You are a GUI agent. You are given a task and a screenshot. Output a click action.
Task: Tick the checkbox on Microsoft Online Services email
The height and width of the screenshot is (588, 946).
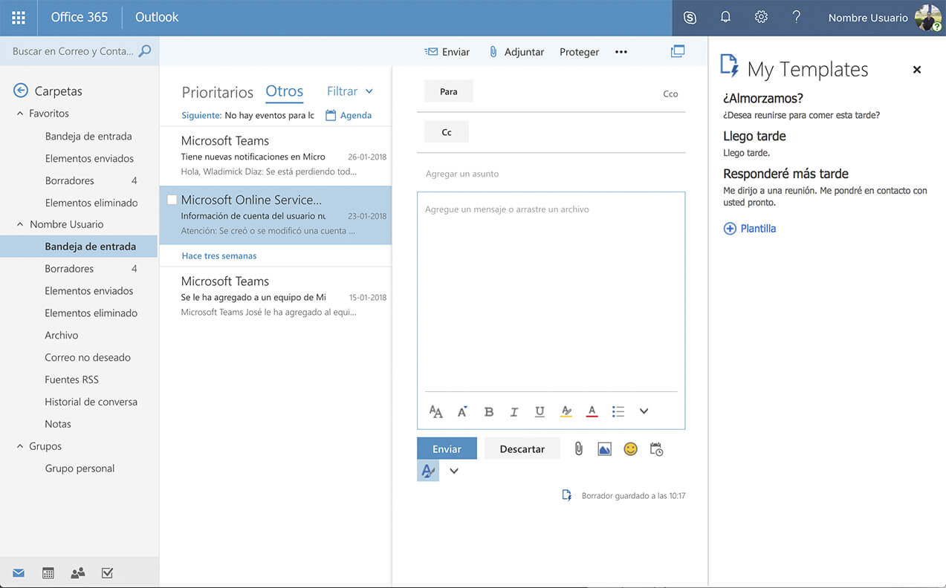pos(172,200)
